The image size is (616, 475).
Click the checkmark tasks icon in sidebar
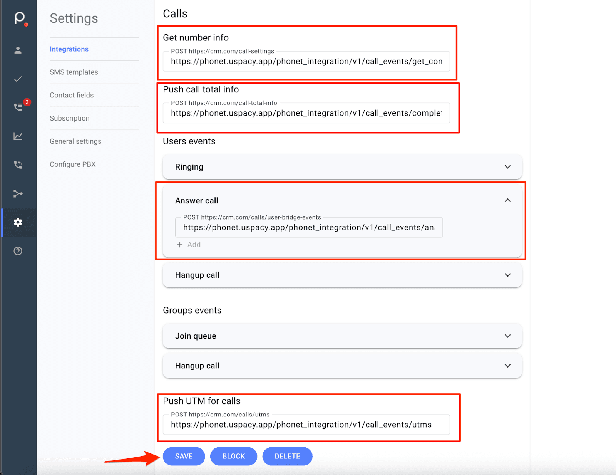pos(18,79)
